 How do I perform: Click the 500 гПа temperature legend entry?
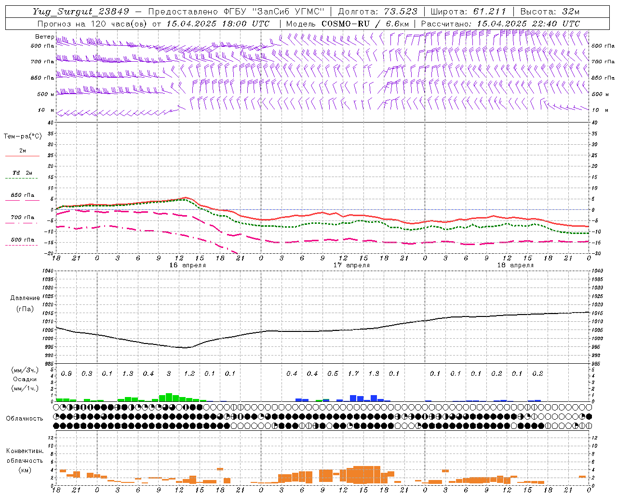(x=23, y=240)
